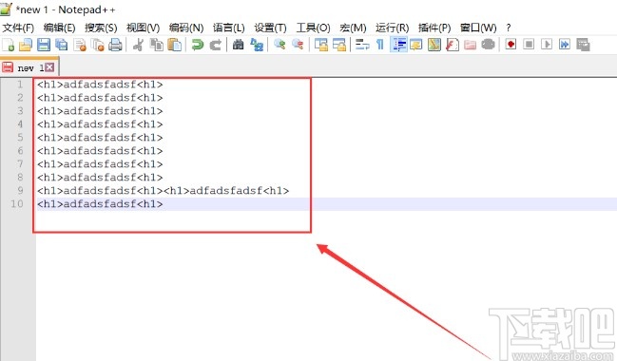Click line number 1 in the margin
Viewport: 617px width, 361px height.
tap(20, 85)
